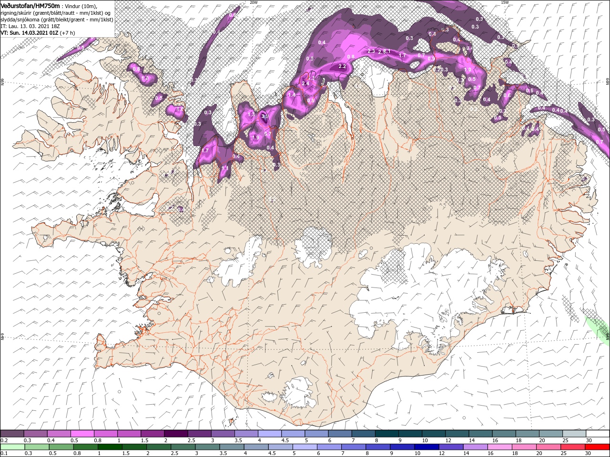Pick the pale green 0.1 rainfall swatch

click(x=12, y=447)
